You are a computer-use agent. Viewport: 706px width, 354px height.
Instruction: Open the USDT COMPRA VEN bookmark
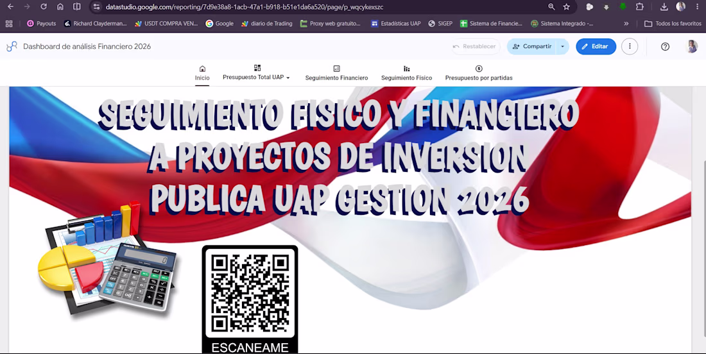(x=166, y=23)
